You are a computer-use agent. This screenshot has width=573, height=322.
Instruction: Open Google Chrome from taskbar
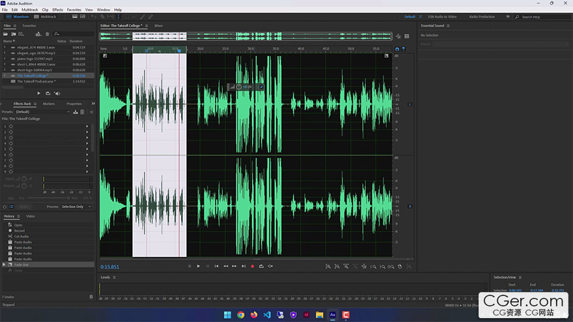[x=241, y=315]
